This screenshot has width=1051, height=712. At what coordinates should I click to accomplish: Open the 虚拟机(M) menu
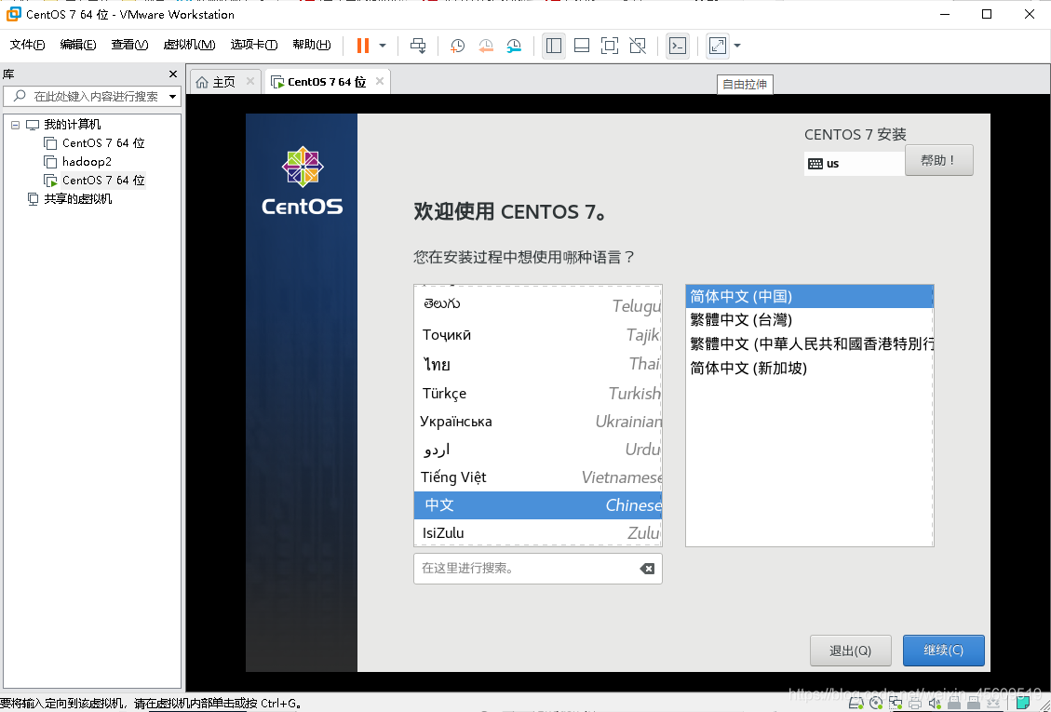(189, 45)
